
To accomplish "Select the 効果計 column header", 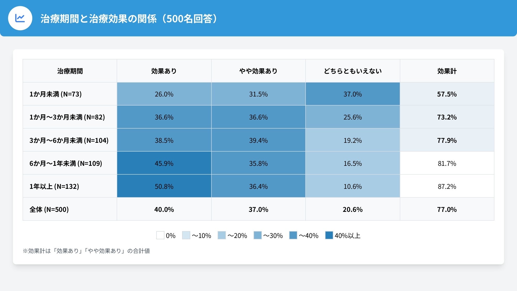I will click(447, 71).
